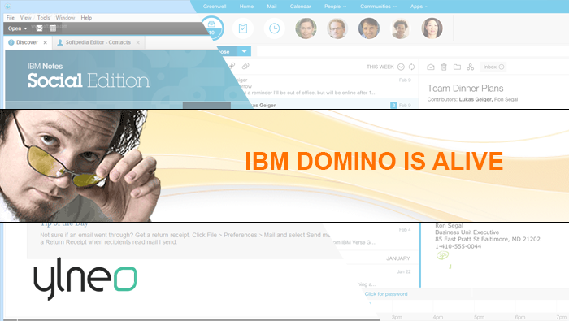
Task: Close the Discover tab
Action: click(x=45, y=42)
